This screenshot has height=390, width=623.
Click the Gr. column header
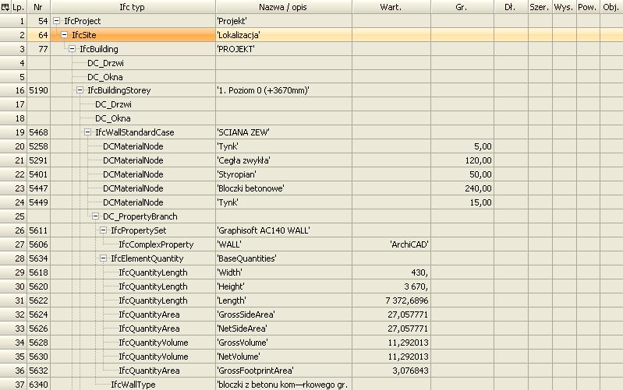(x=462, y=7)
